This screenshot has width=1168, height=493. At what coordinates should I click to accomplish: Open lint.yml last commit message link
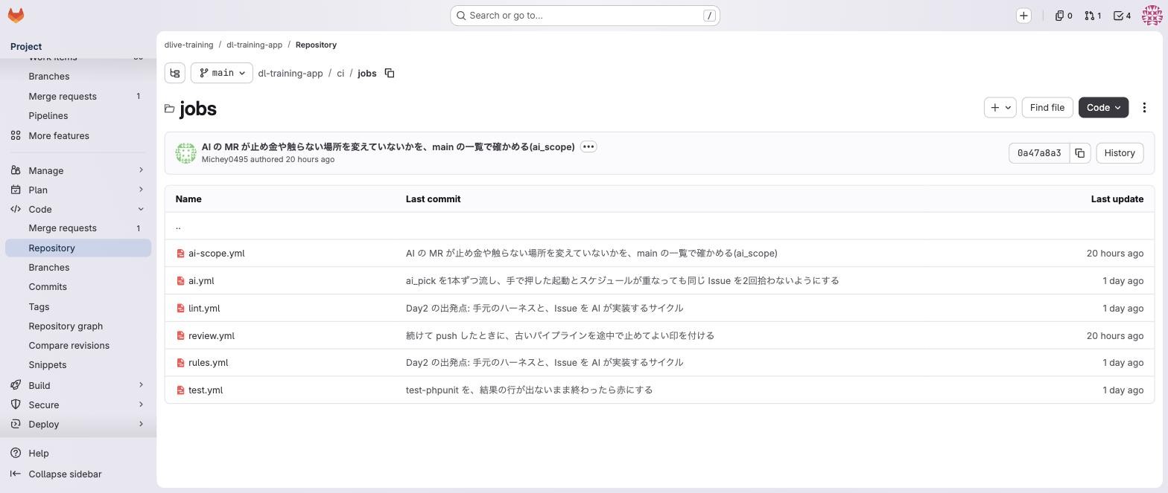[x=545, y=309]
